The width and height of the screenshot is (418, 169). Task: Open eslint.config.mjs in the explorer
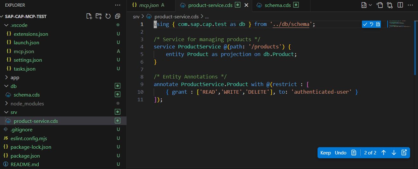coord(29,138)
